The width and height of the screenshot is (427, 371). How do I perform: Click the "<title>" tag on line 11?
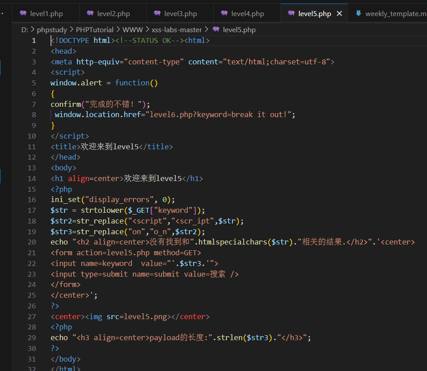pos(65,147)
